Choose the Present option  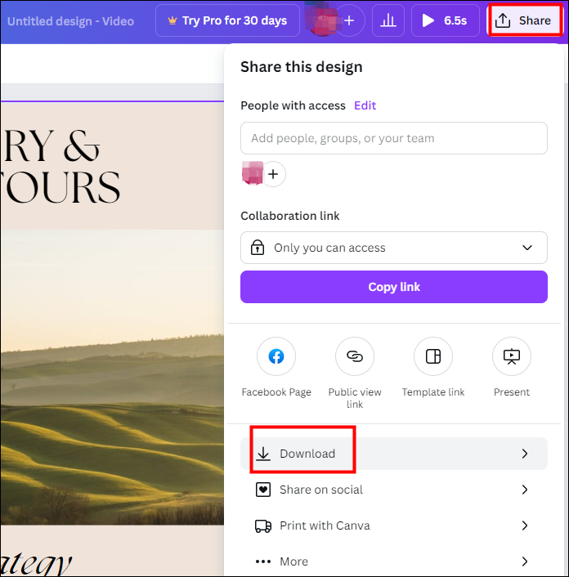coord(512,356)
